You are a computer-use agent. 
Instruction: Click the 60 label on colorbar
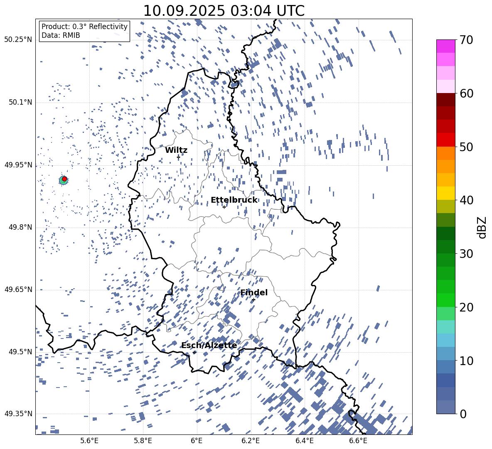point(467,93)
